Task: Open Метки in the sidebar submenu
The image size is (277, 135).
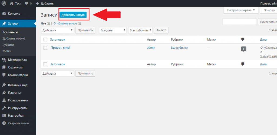Action: point(7,51)
